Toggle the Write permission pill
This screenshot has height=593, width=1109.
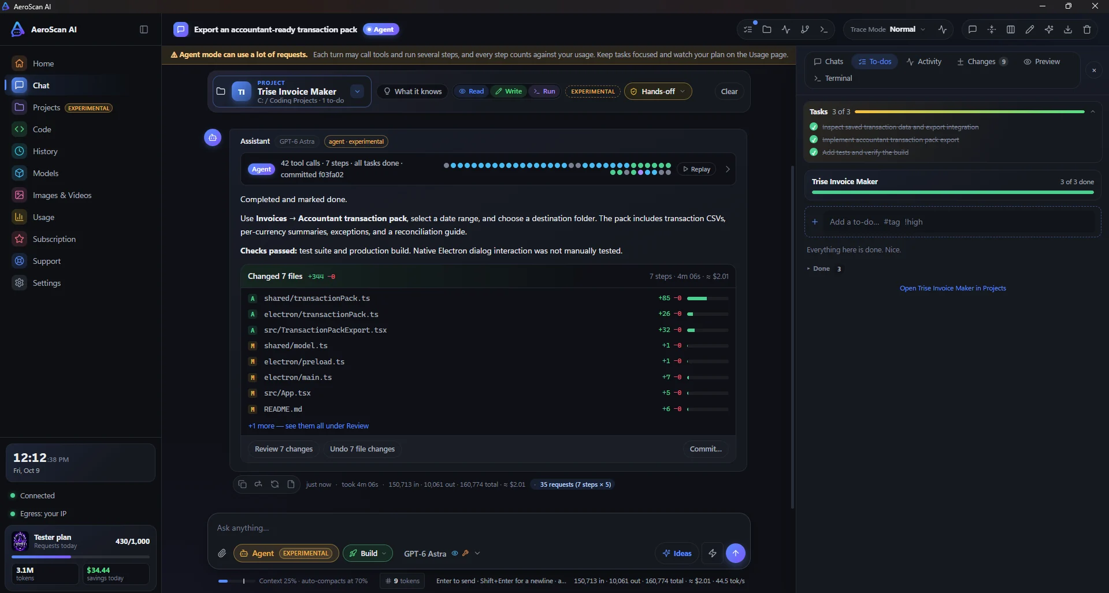click(x=509, y=91)
